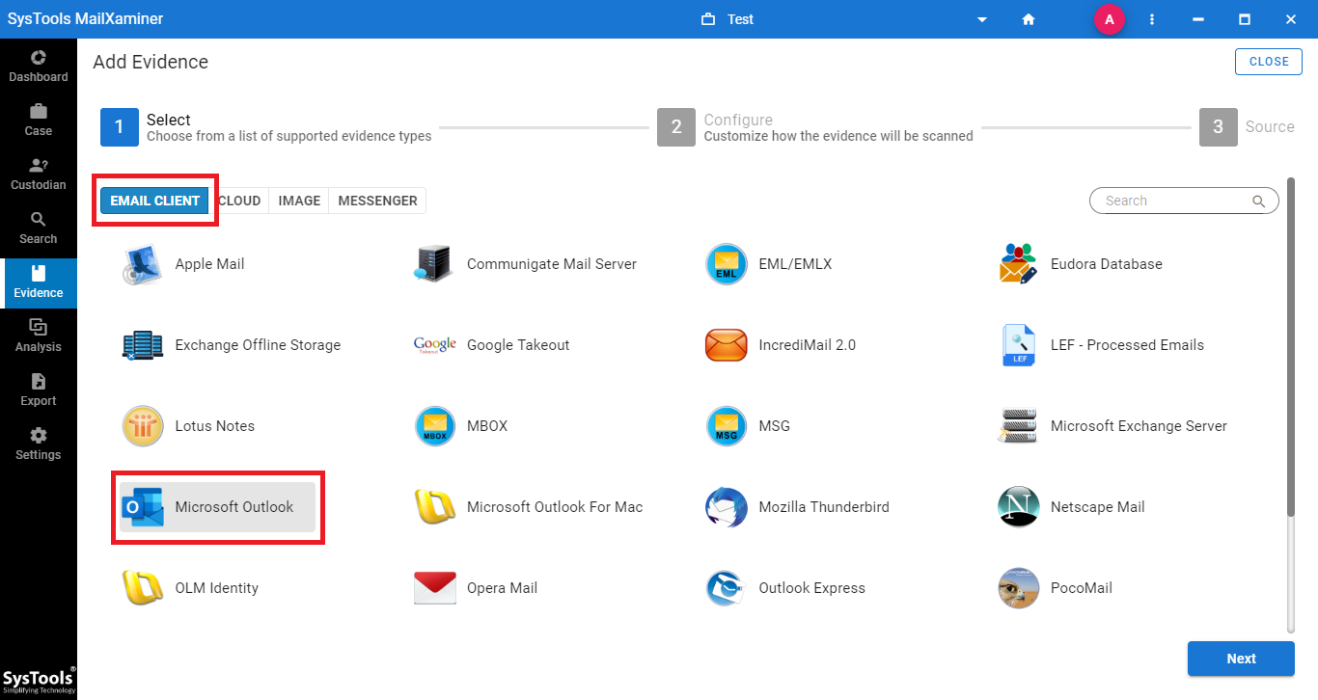Open the user avatar A menu
This screenshot has width=1318, height=700.
(x=1109, y=19)
